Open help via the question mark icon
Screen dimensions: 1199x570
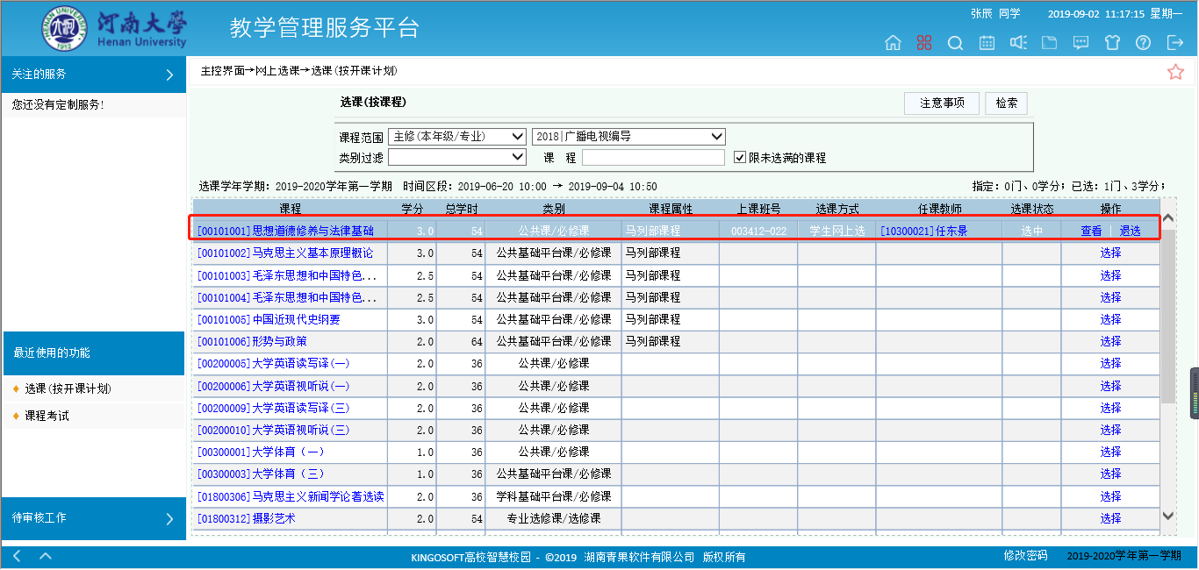pyautogui.click(x=1143, y=43)
